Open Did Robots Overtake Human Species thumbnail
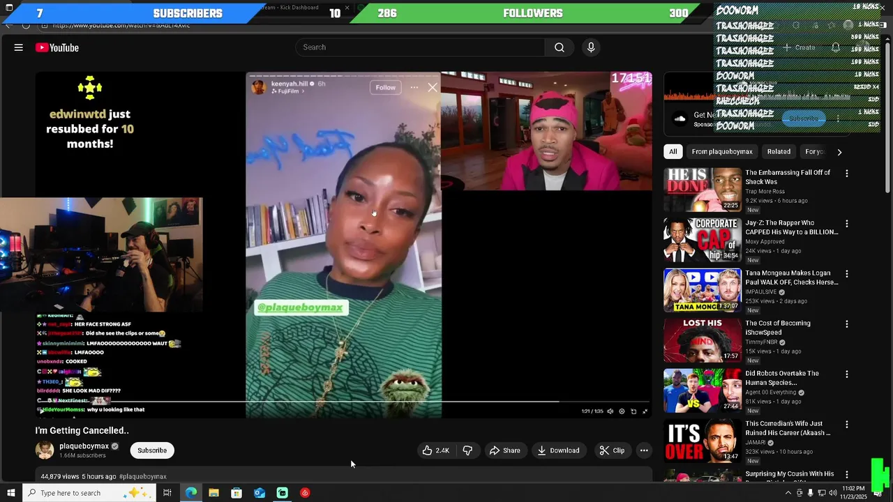The height and width of the screenshot is (502, 893). point(703,390)
